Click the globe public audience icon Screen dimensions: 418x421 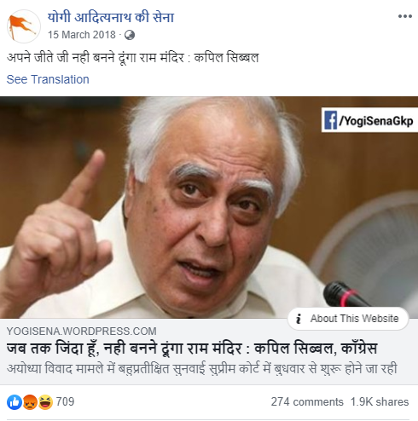click(130, 35)
